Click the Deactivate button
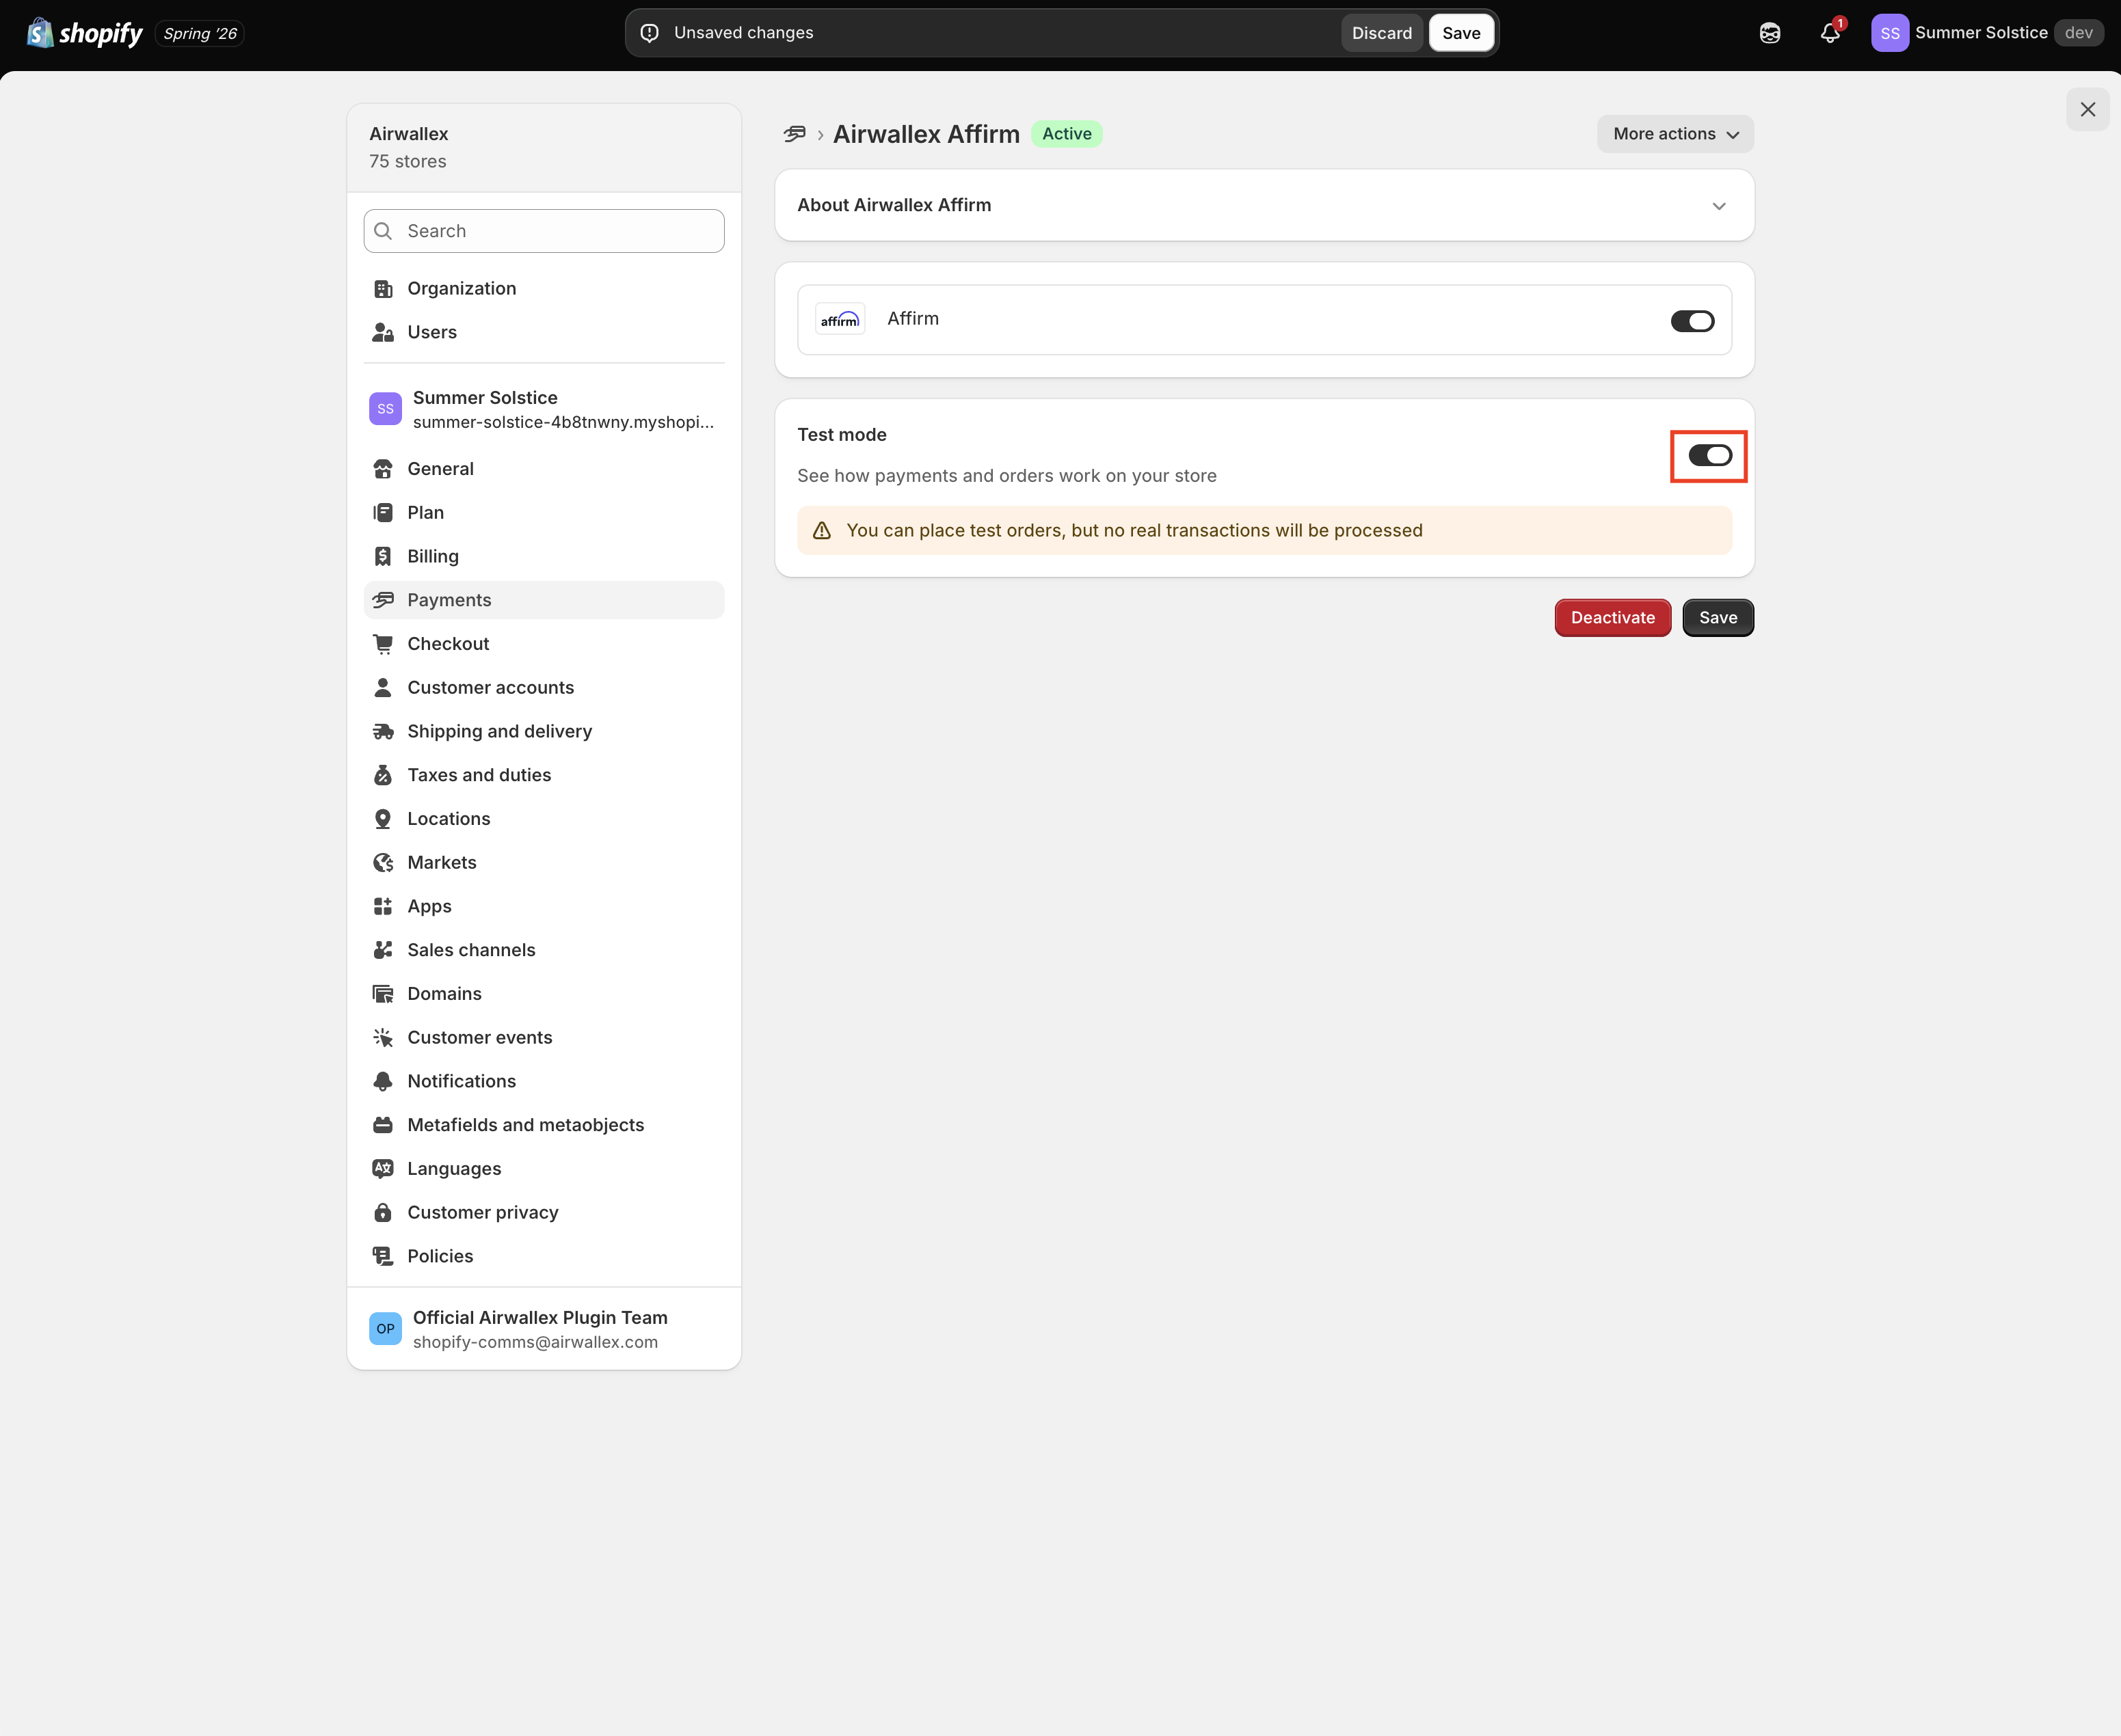 point(1613,618)
